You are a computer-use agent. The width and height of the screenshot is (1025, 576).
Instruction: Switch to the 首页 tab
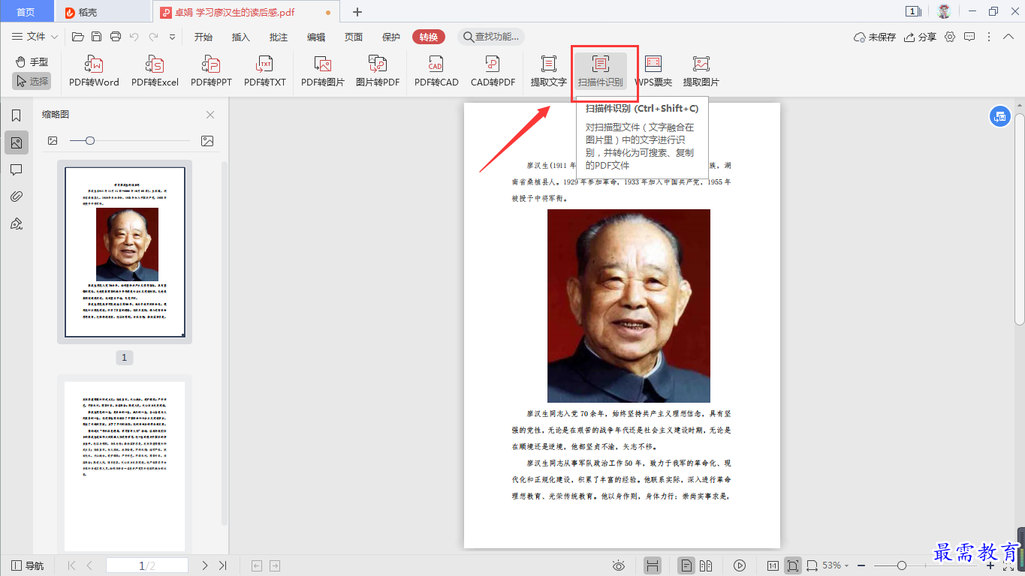[x=26, y=12]
